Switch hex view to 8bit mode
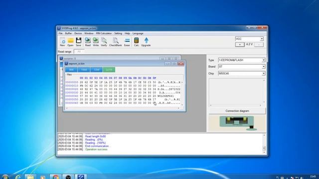319x179 pixels. pos(71,70)
